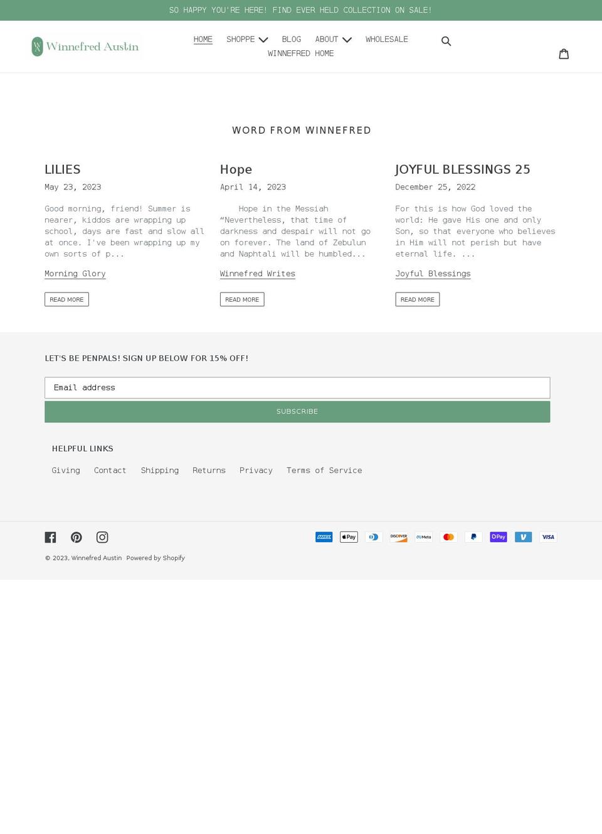
Task: Visit the Facebook page icon
Action: (51, 537)
